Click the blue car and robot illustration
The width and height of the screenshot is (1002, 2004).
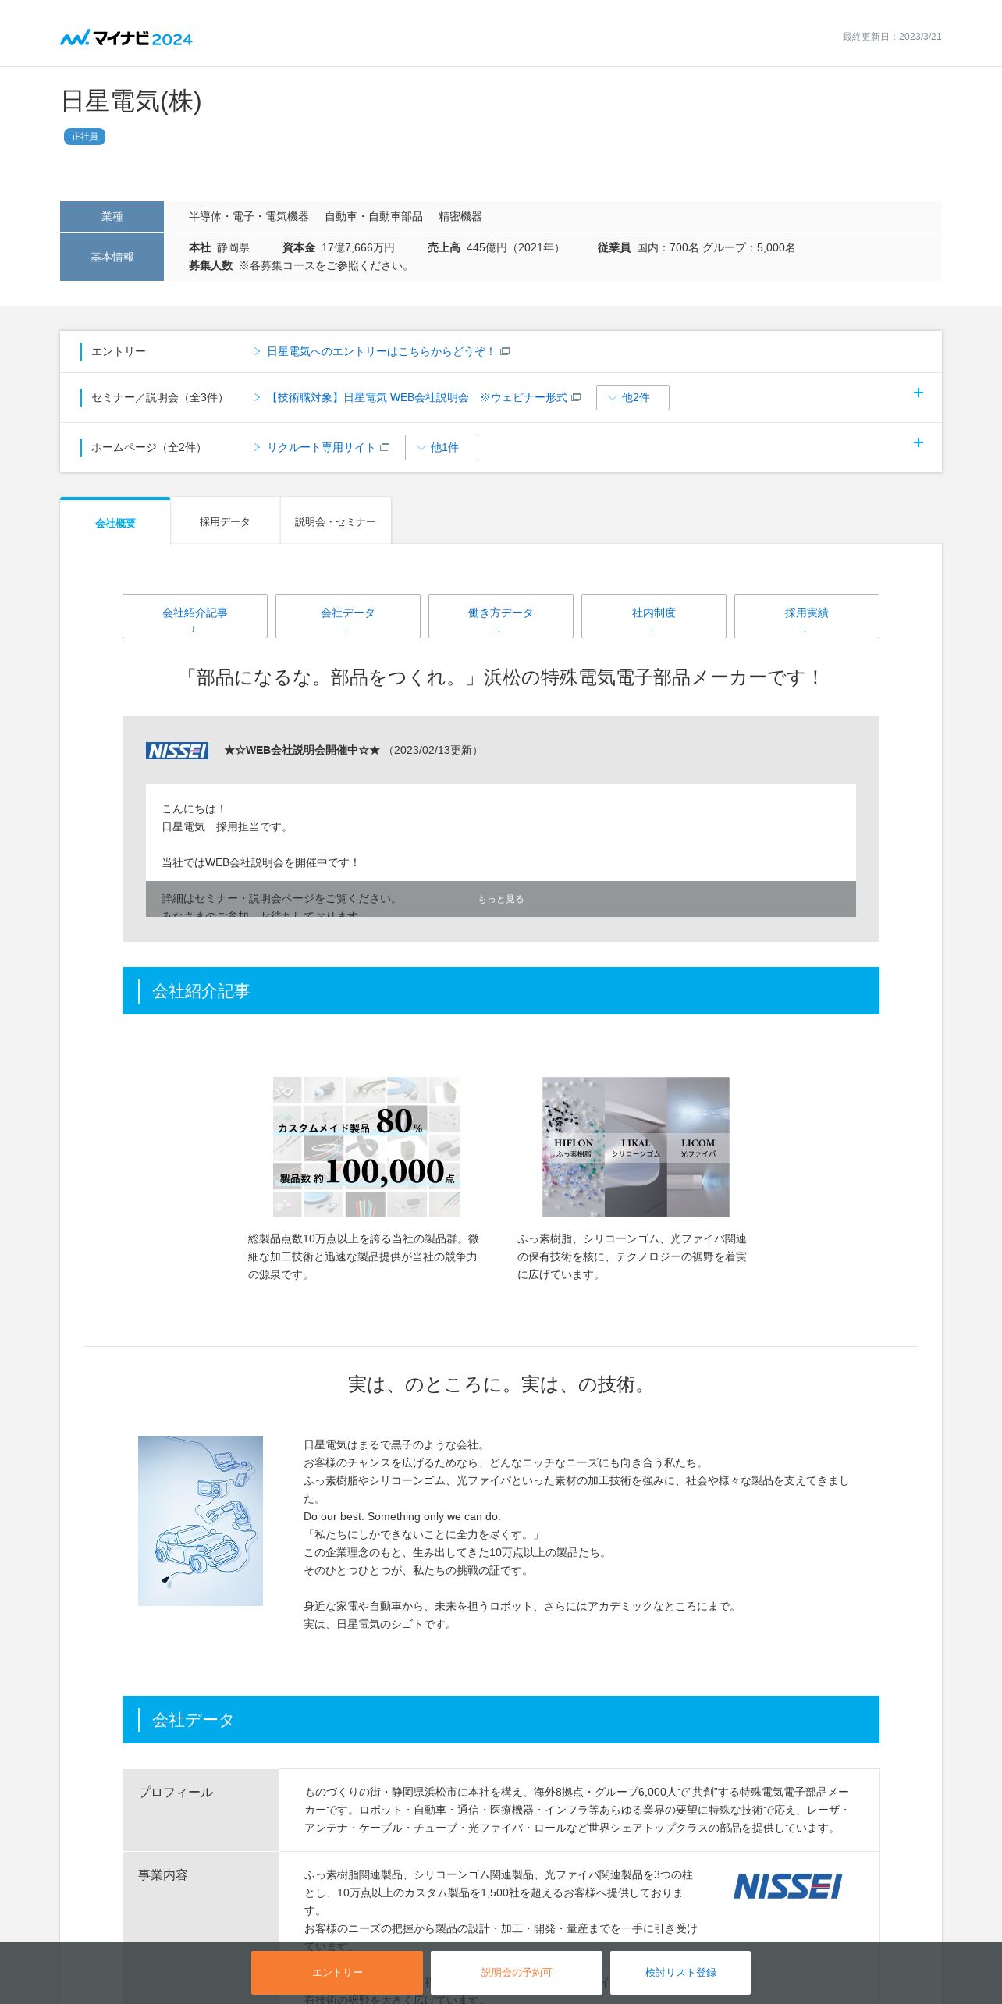click(201, 1521)
